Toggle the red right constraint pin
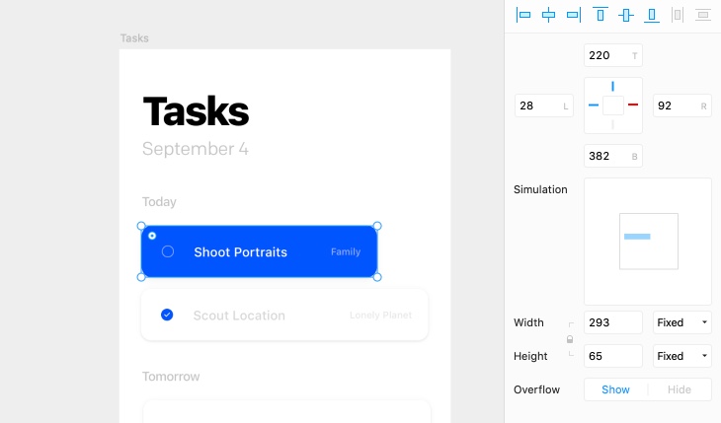Viewport: 721px width, 423px height. pos(633,105)
